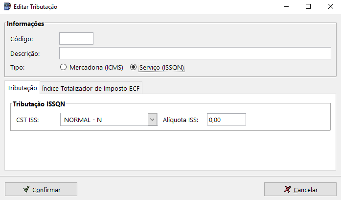Cancel editing with the Cancelar button
Image resolution: width=341 pixels, height=200 pixels.
[x=300, y=189]
